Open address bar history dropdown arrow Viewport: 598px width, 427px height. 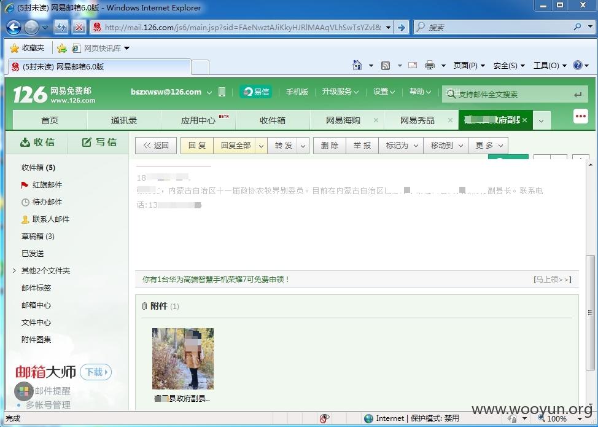click(388, 27)
